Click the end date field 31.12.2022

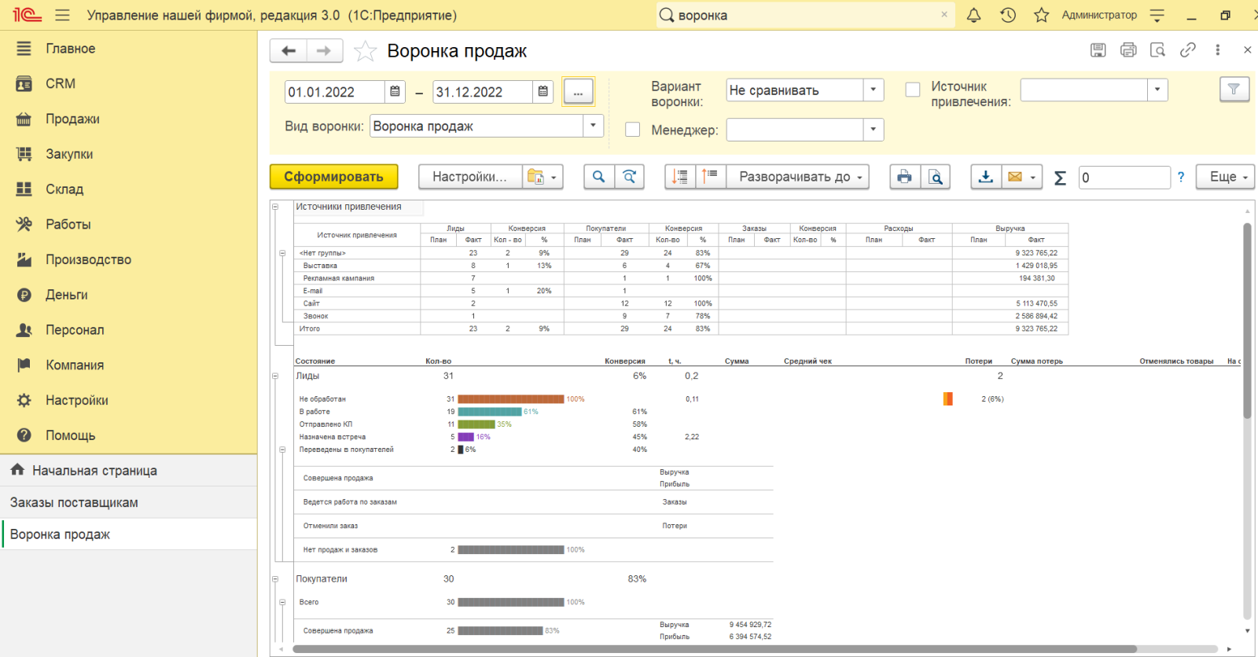point(483,92)
